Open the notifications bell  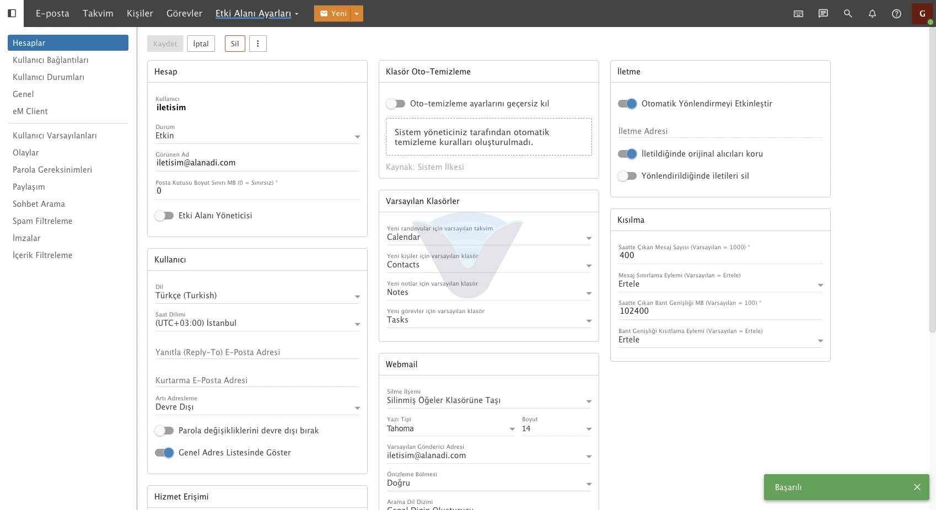872,14
